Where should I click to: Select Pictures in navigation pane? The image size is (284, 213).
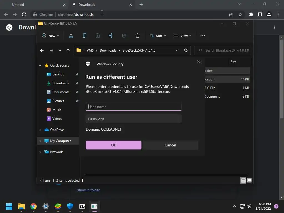click(x=58, y=101)
